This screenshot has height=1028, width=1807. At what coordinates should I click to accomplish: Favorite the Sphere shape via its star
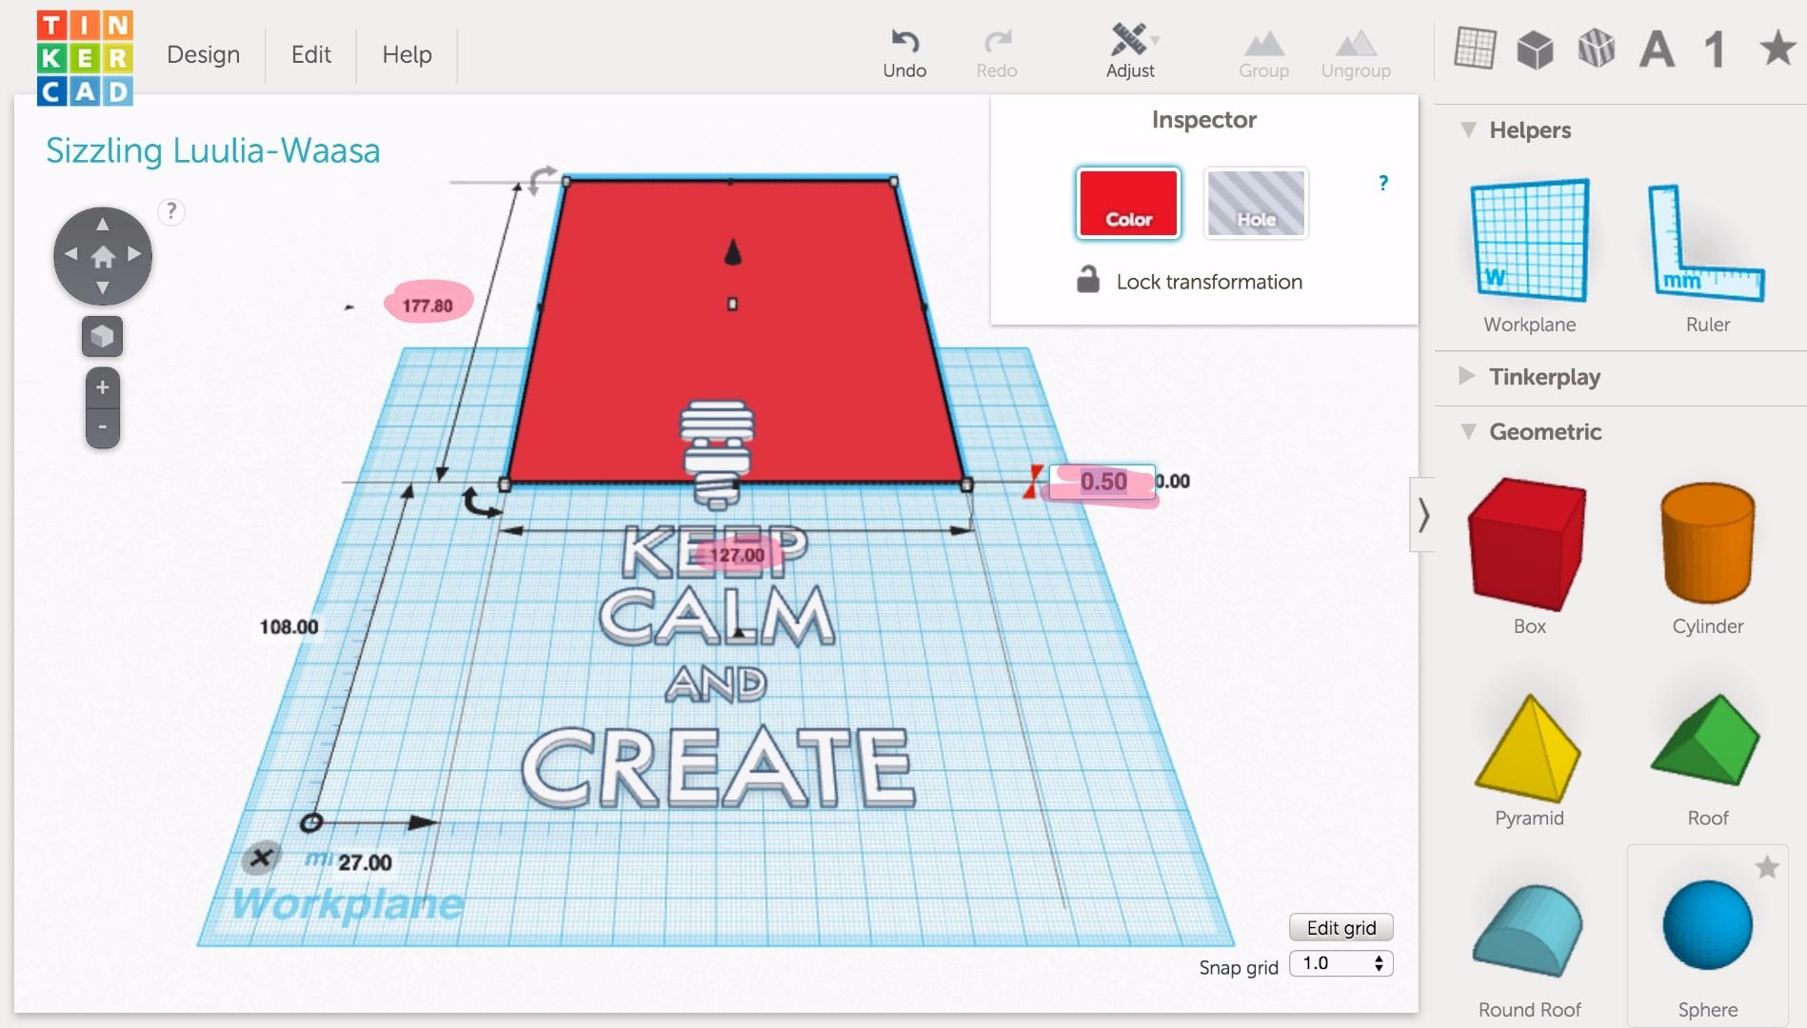pos(1768,867)
